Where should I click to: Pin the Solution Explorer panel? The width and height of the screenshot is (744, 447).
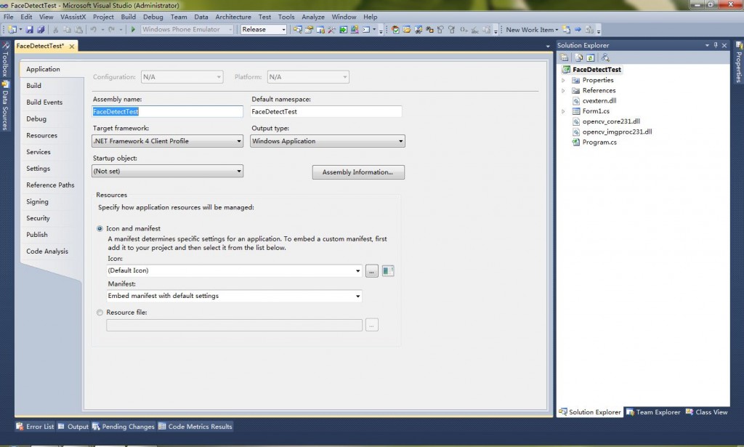coord(716,45)
